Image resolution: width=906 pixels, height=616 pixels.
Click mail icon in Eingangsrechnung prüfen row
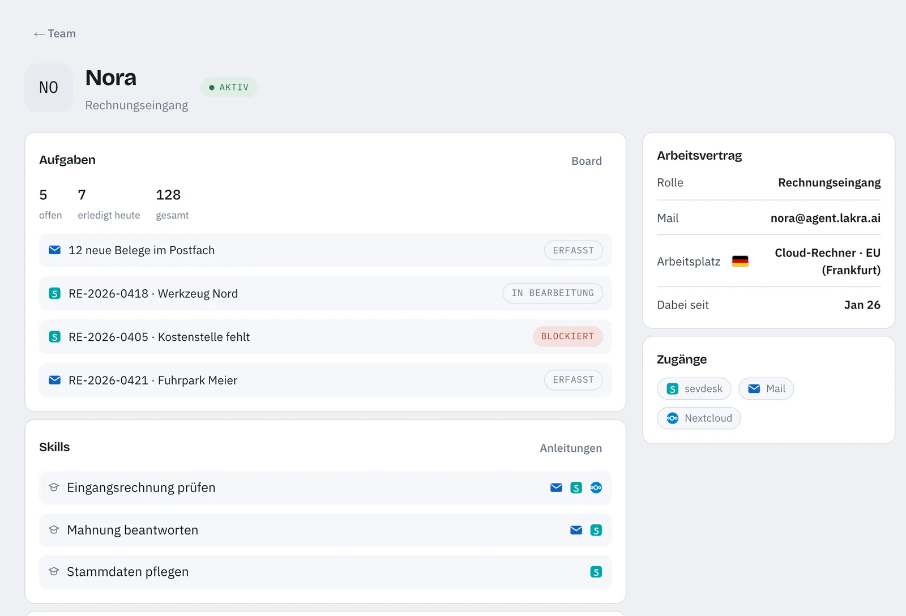click(556, 487)
